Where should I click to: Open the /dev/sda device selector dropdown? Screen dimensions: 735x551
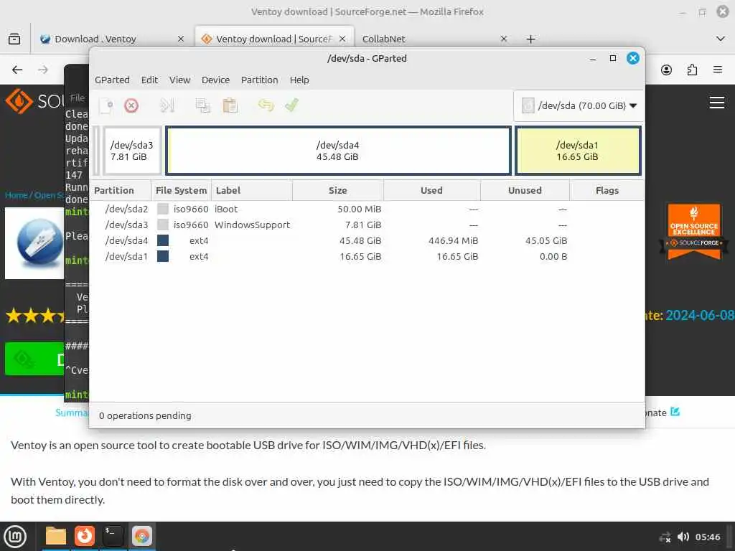(579, 105)
